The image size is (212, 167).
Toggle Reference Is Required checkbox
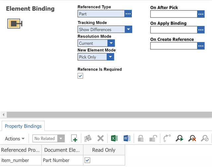(x=80, y=76)
